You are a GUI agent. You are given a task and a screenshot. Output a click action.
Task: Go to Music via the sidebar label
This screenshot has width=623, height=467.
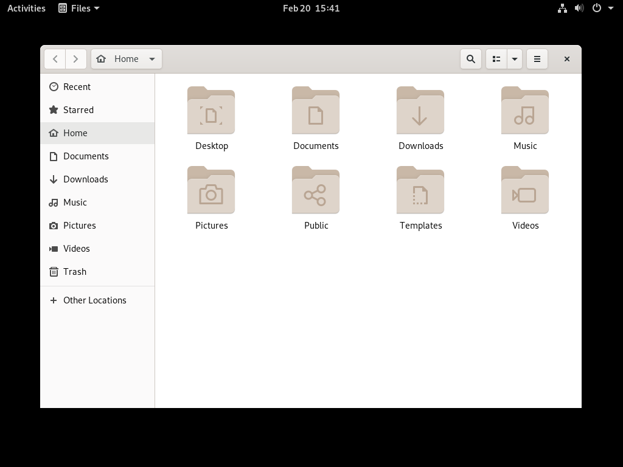[x=75, y=202]
